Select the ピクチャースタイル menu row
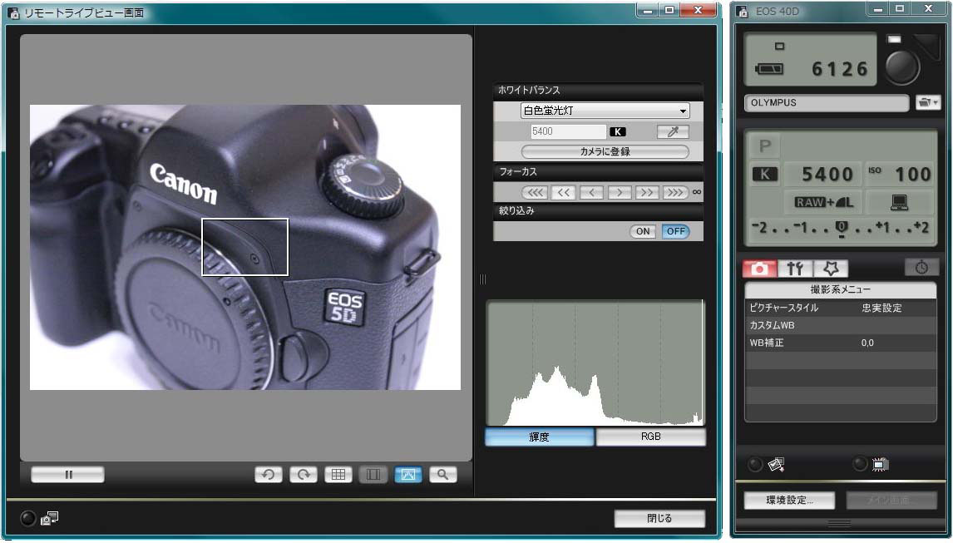953x543 pixels. (x=841, y=308)
